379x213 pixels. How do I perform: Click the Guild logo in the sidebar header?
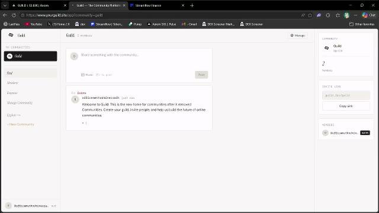11,35
